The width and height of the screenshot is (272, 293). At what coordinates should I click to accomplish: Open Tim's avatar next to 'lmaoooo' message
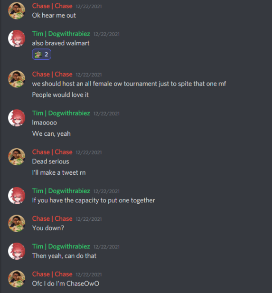tap(17, 118)
